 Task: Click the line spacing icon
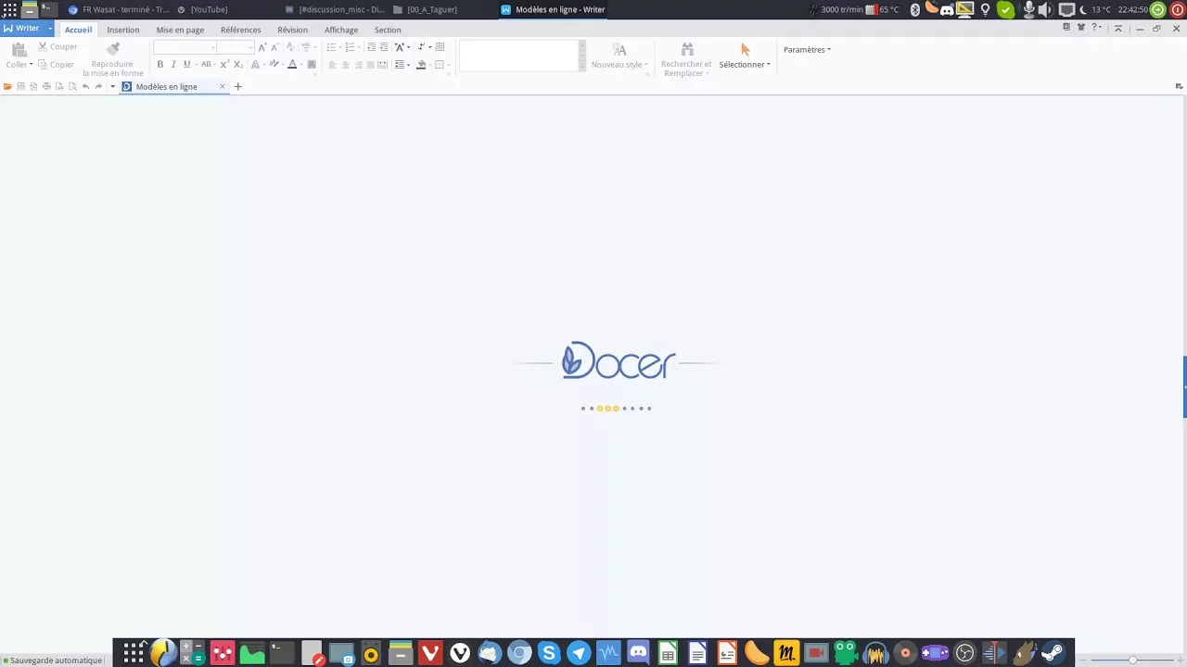click(x=400, y=65)
